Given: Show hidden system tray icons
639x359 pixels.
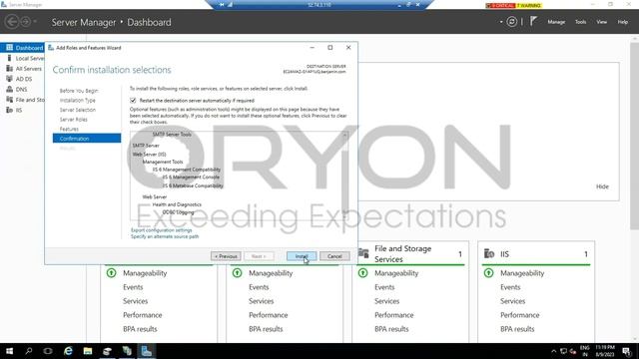Looking at the screenshot, I should 553,351.
